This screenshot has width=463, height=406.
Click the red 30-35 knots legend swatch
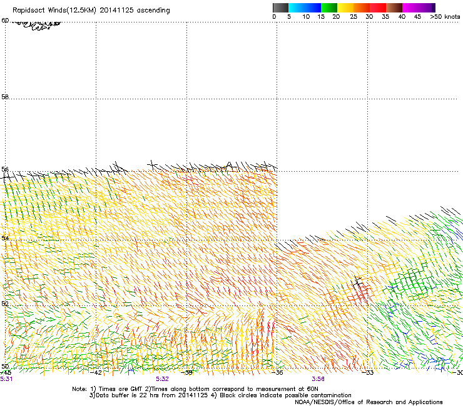pyautogui.click(x=378, y=7)
